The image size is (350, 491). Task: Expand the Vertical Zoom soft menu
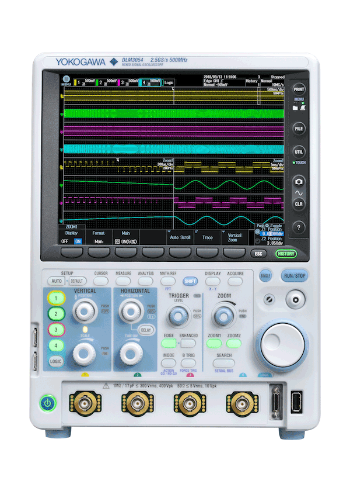(234, 237)
